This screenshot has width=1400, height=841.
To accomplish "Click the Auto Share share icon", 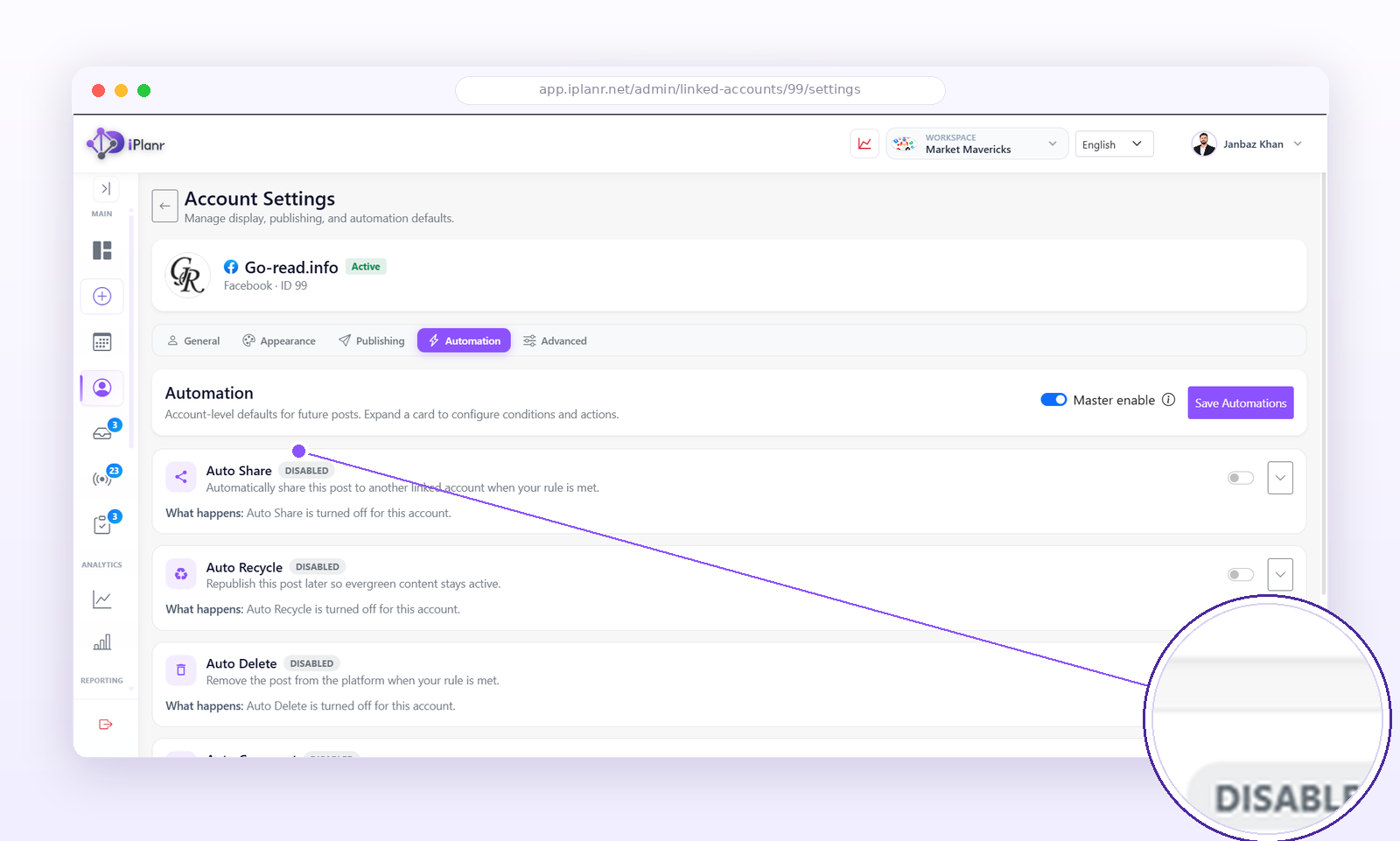I will pyautogui.click(x=181, y=477).
